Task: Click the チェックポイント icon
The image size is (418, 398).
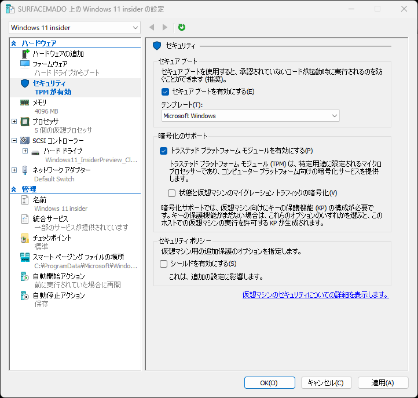Action: point(25,238)
